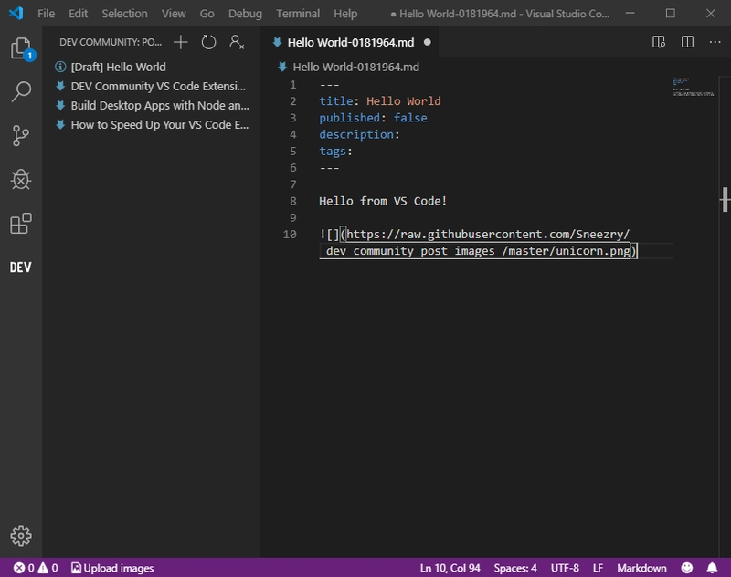Viewport: 731px width, 577px height.
Task: Maximize the Visual Studio Code window
Action: point(671,14)
